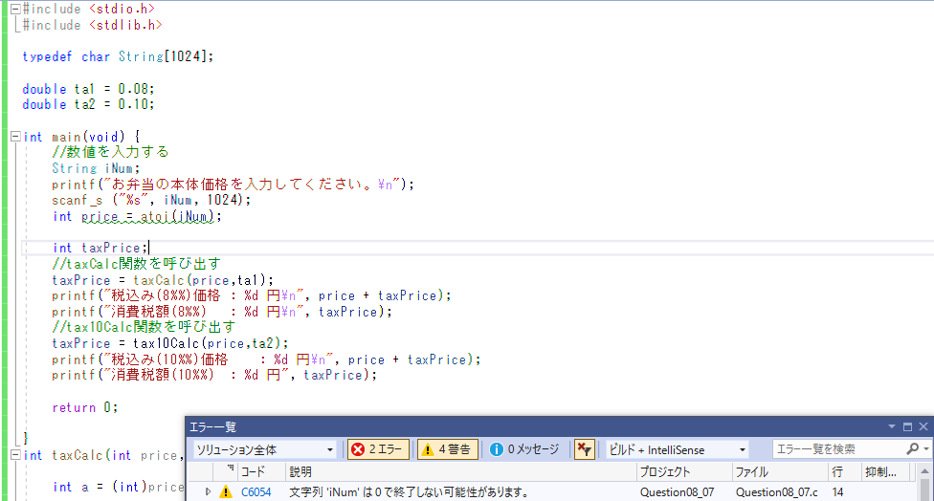
Task: Collapse the #include region fold marker
Action: click(14, 9)
